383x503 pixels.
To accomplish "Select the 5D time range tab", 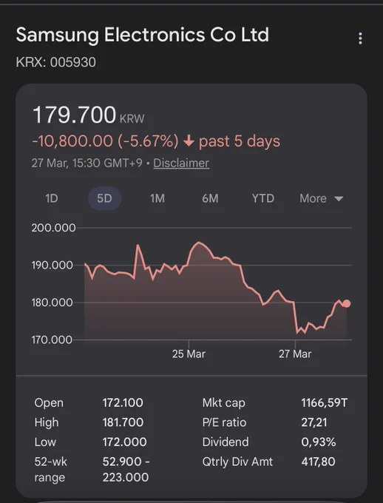I will (x=104, y=198).
